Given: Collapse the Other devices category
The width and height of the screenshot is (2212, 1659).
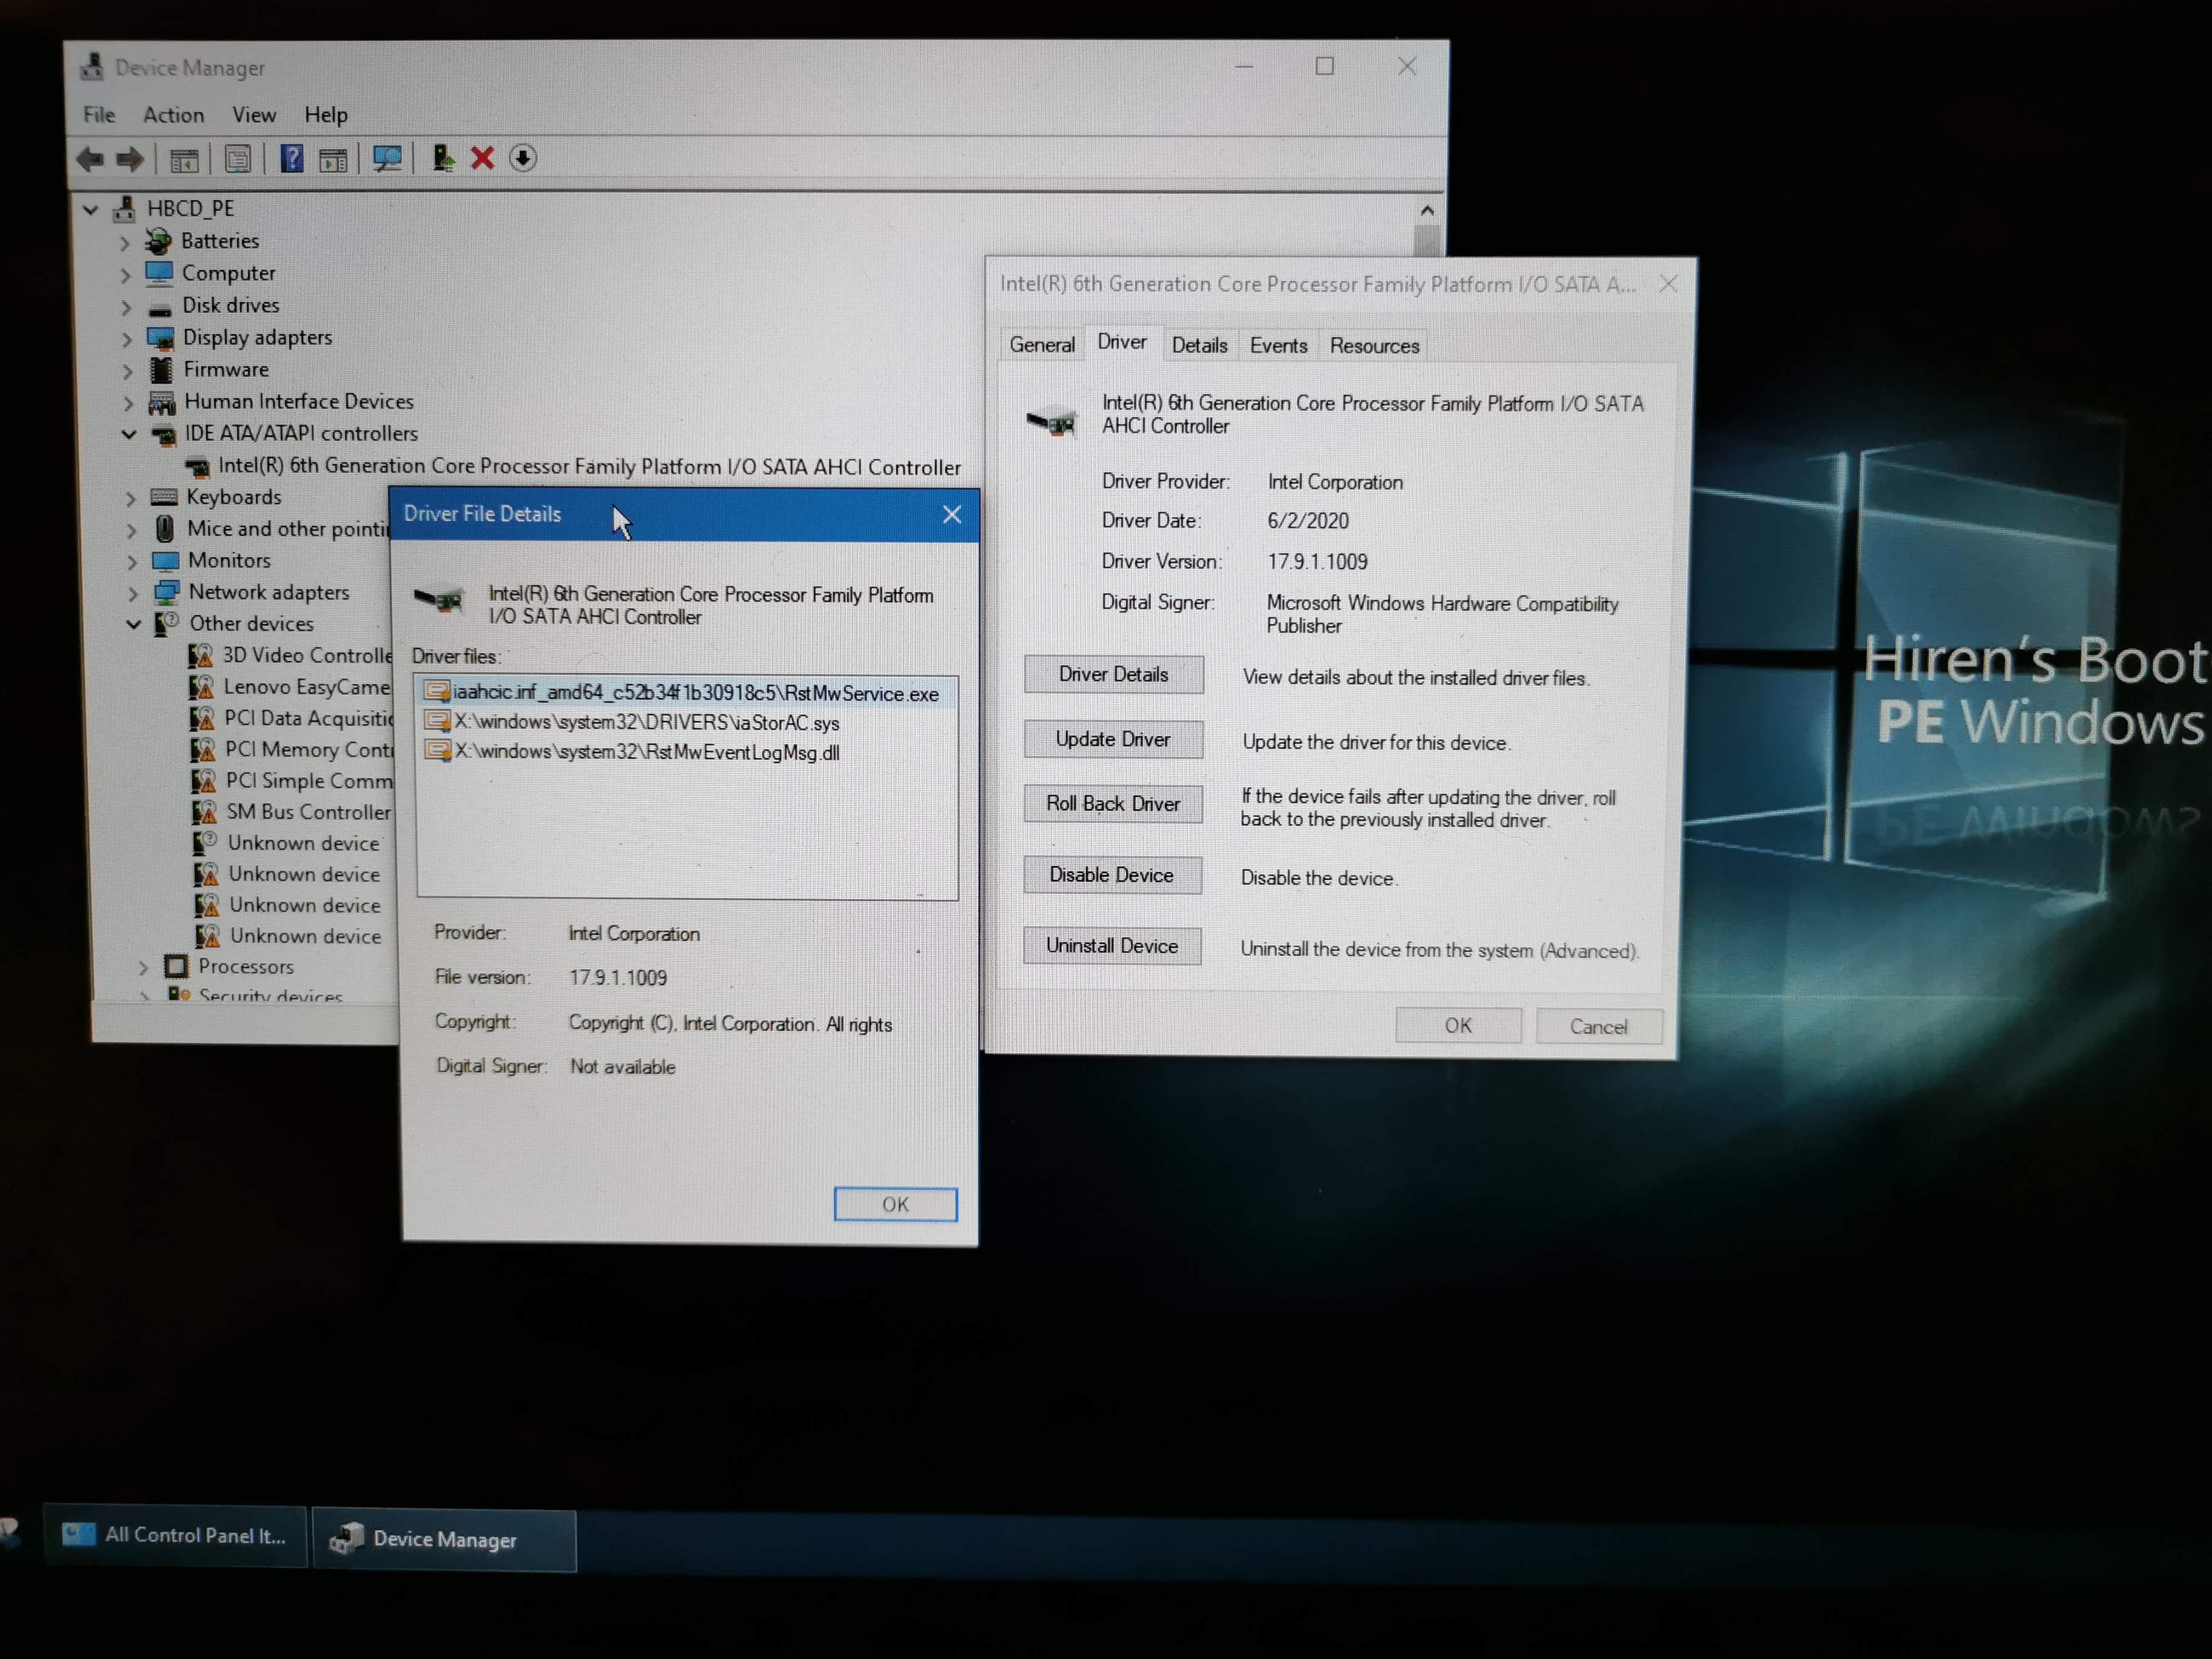Looking at the screenshot, I should [134, 624].
